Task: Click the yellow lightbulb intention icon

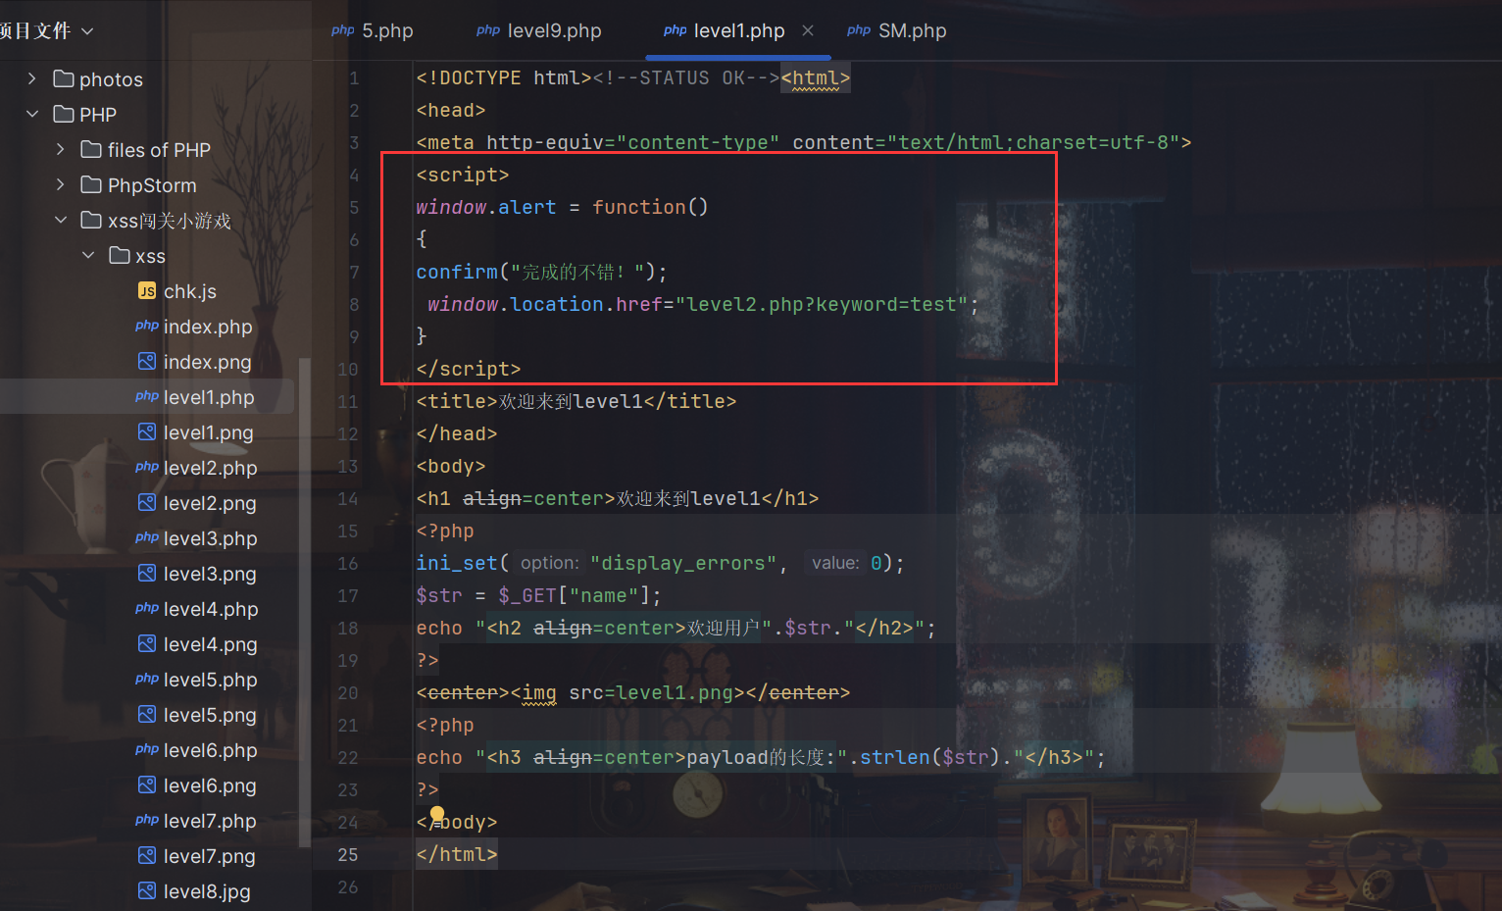Action: point(437,814)
